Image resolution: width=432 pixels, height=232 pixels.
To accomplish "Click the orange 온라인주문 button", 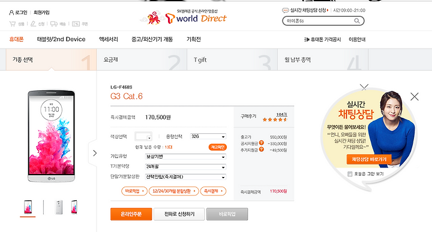I will click(x=131, y=214).
